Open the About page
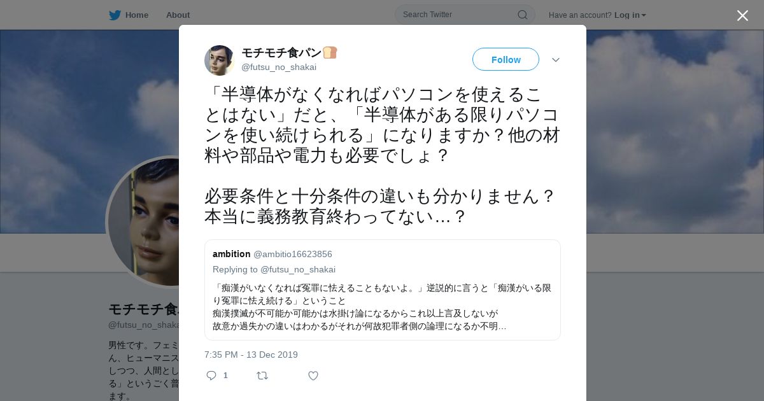764x401 pixels. click(x=178, y=15)
